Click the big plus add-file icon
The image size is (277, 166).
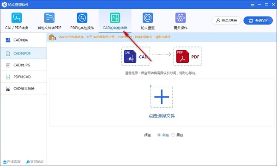coord(162,97)
